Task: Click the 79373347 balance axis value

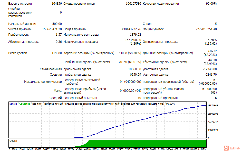Action: click(x=213, y=122)
